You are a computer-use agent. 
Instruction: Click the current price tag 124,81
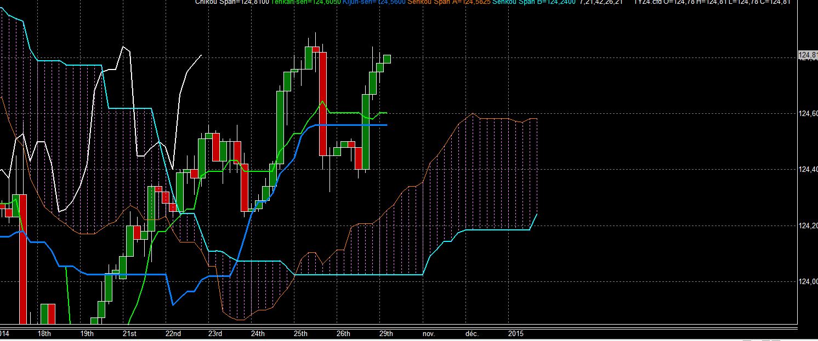point(807,55)
